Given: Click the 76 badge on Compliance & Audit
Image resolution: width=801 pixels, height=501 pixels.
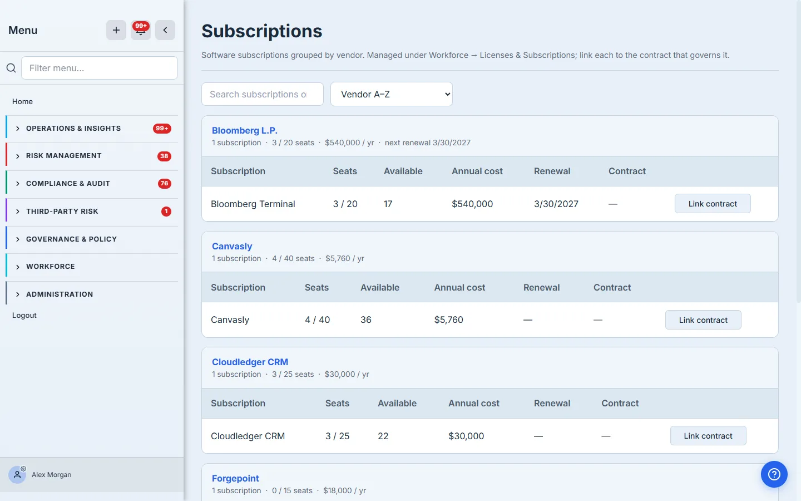Looking at the screenshot, I should [164, 184].
